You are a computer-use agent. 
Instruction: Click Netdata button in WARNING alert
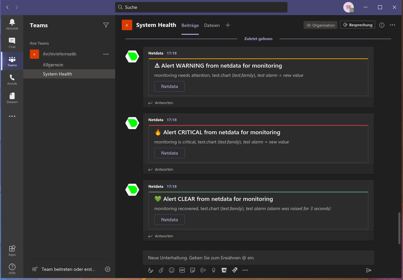(169, 86)
